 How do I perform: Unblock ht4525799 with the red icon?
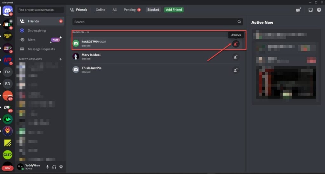[235, 44]
